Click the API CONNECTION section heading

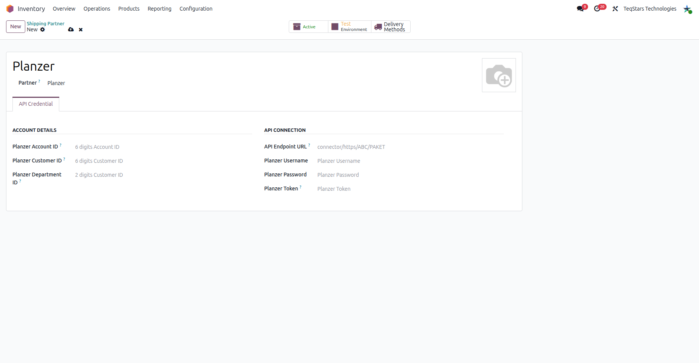point(285,130)
